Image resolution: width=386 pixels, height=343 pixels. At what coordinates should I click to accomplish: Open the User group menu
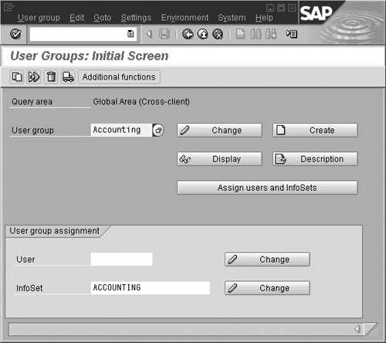[x=39, y=18]
